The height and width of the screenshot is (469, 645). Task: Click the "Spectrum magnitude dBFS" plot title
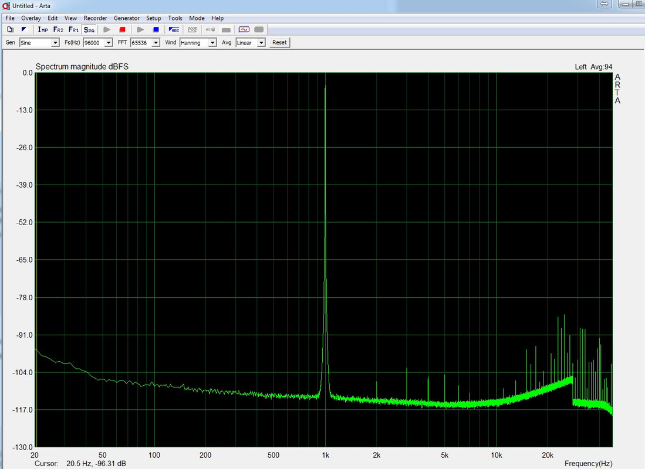[82, 67]
